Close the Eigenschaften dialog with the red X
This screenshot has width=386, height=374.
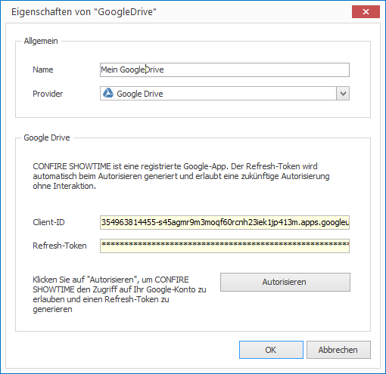[366, 11]
